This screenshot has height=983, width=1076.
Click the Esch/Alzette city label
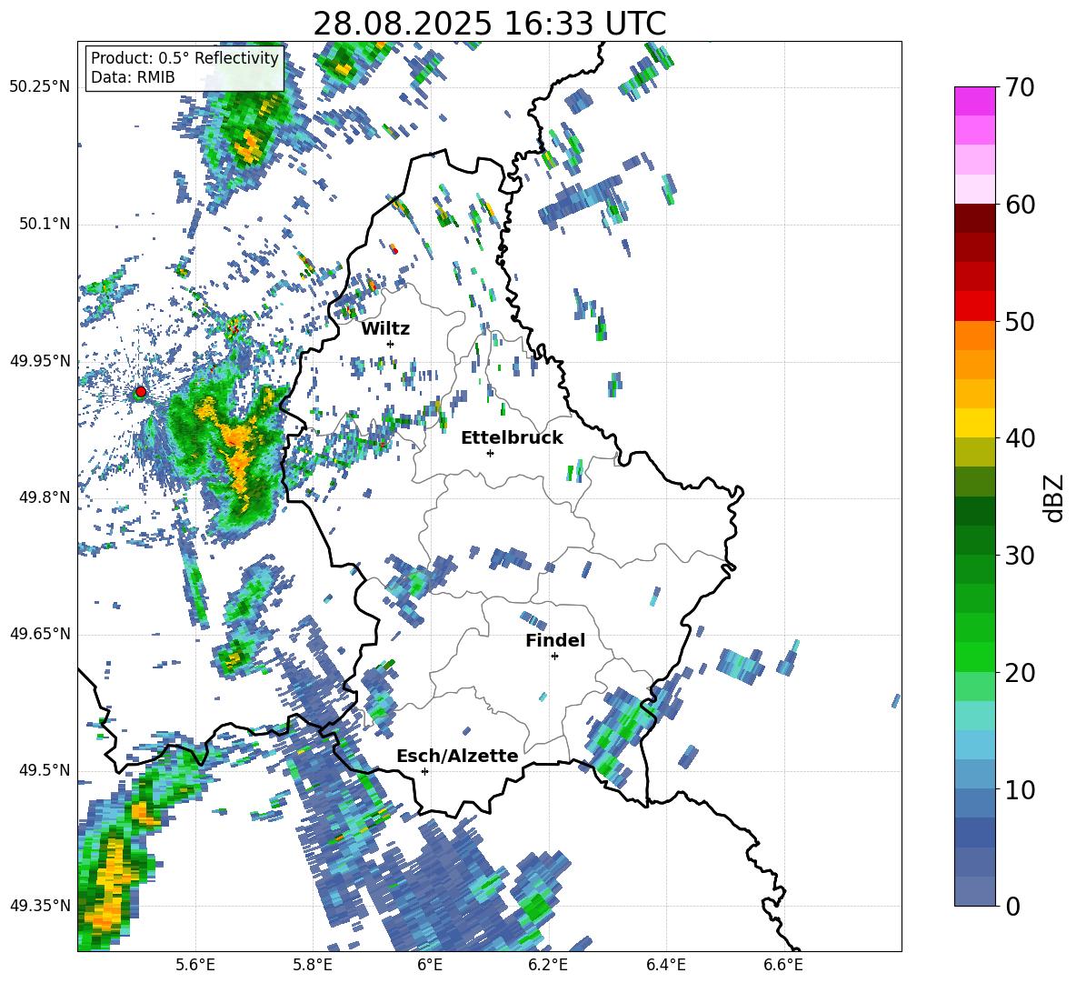457,756
